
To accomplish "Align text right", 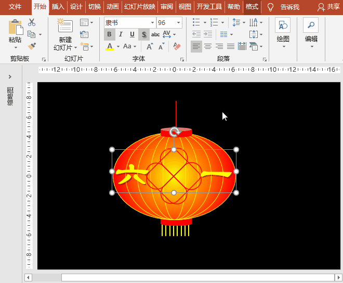I will (x=219, y=46).
